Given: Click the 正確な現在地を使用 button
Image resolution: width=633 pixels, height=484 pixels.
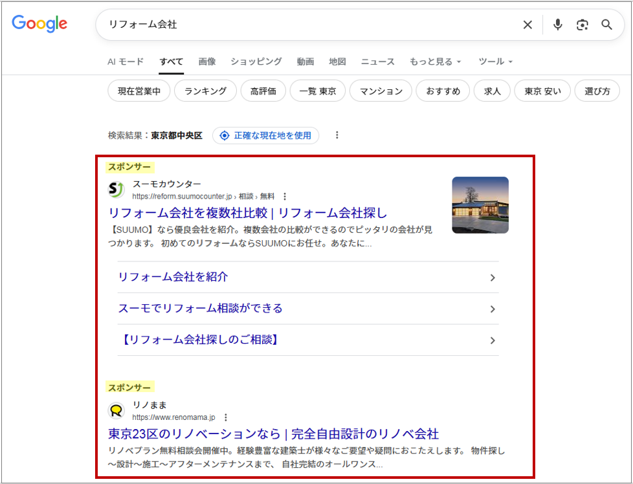Looking at the screenshot, I should click(x=265, y=135).
